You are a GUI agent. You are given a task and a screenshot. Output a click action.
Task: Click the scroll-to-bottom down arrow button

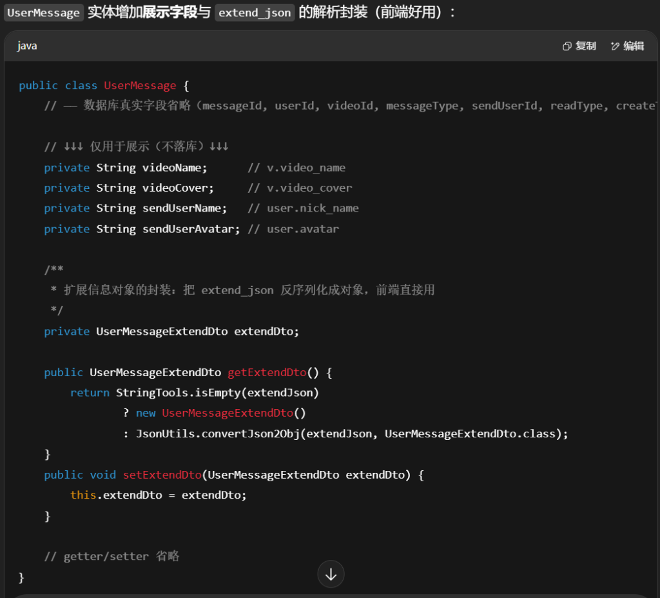(331, 574)
